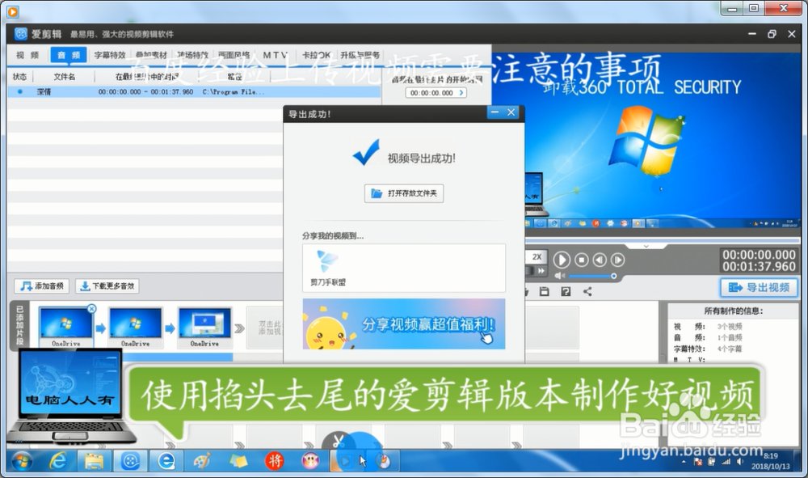Play the preview video
Image resolution: width=808 pixels, height=478 pixels.
point(562,260)
